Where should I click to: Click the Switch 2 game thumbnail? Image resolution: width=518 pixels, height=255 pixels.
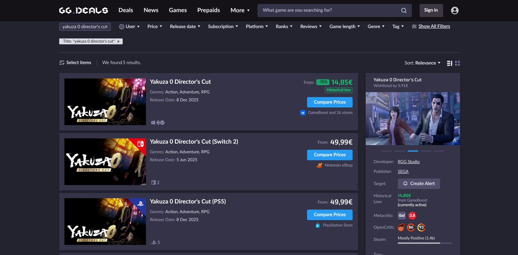pos(105,162)
